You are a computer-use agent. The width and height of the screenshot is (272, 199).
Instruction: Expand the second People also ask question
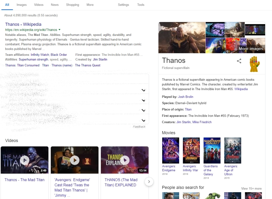pyautogui.click(x=143, y=100)
